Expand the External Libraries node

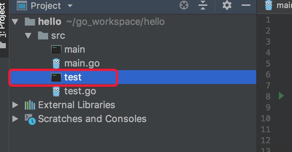pyautogui.click(x=15, y=105)
